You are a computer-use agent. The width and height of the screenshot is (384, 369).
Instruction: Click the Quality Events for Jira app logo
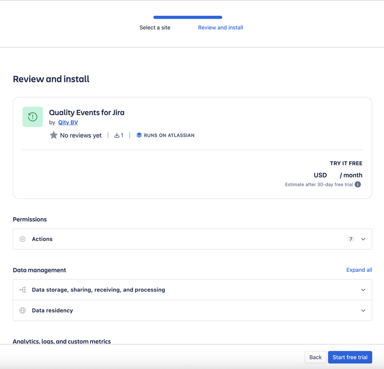pyautogui.click(x=33, y=117)
